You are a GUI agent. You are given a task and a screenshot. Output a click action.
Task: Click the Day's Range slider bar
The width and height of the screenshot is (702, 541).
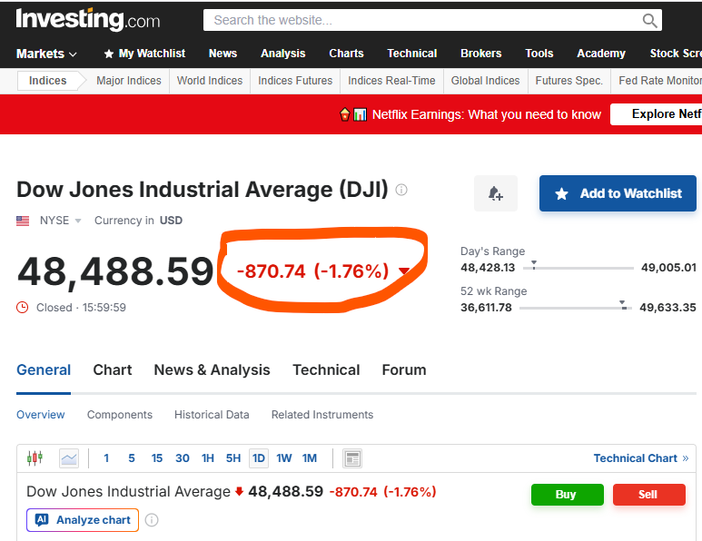click(x=578, y=268)
